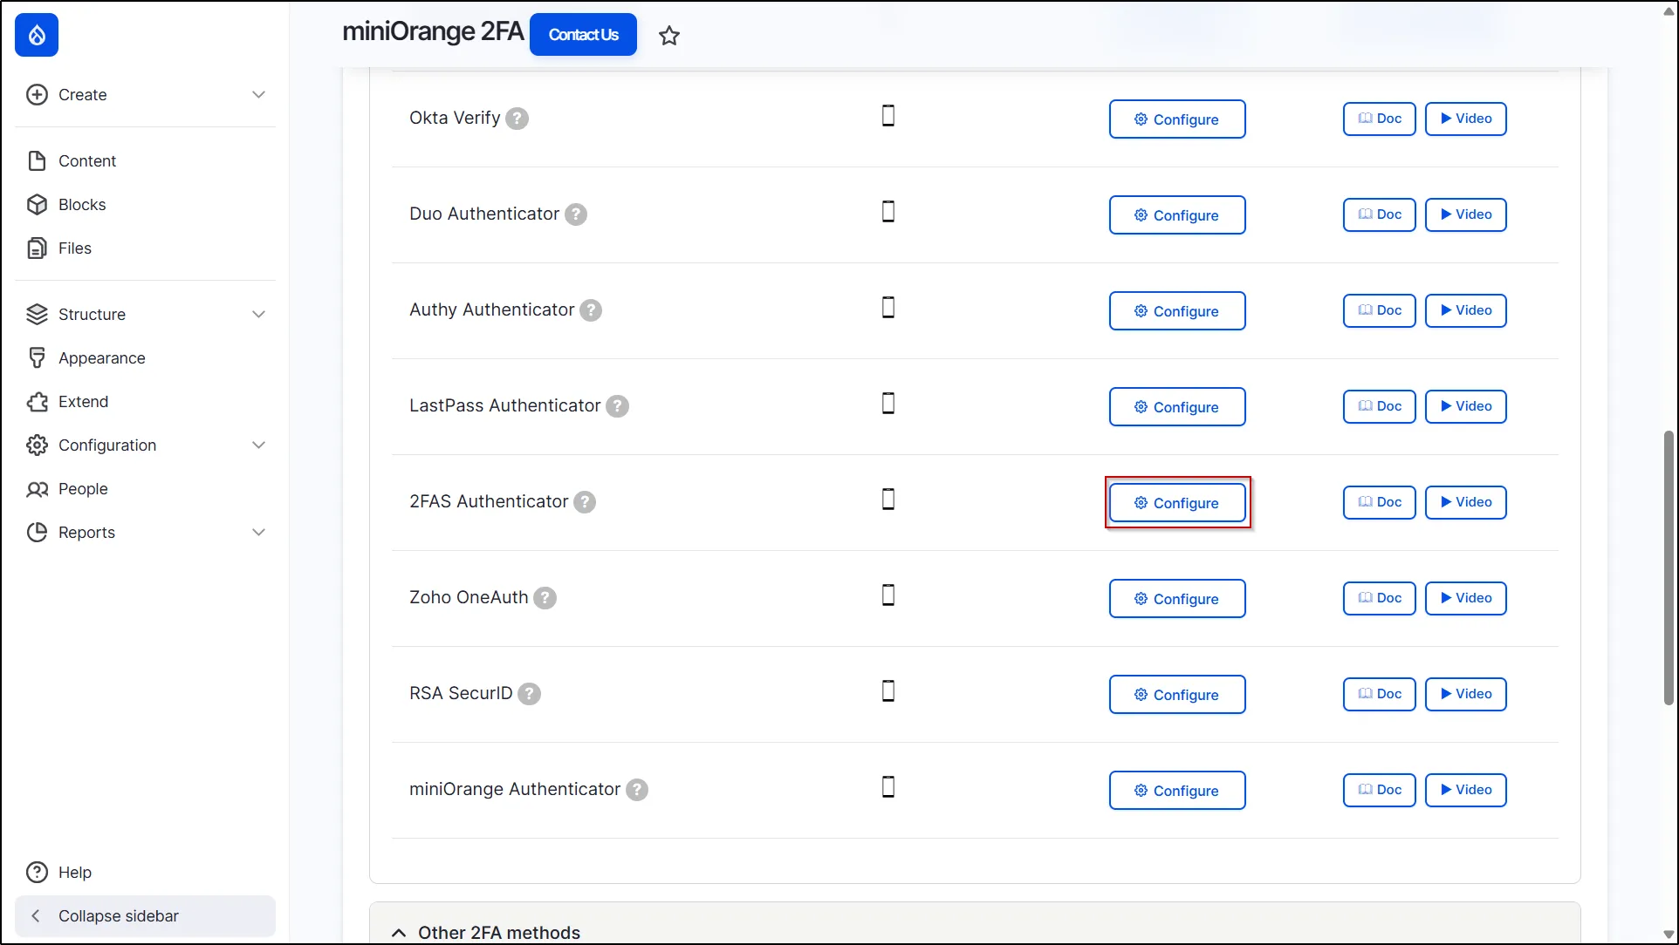Play Video for Zoho OneAuth

(x=1466, y=598)
